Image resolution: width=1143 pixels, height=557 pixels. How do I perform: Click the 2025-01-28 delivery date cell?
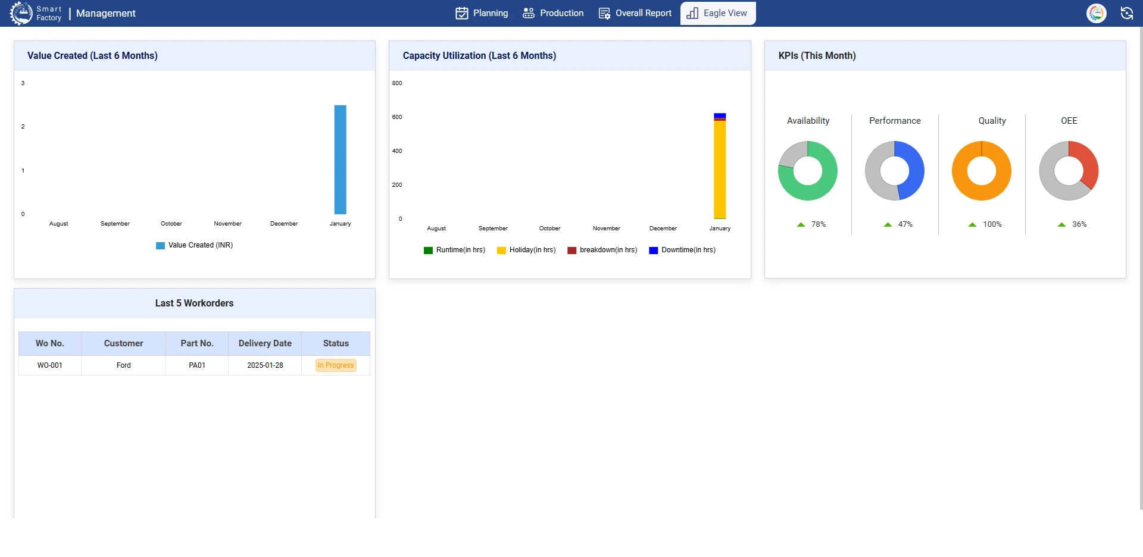(265, 365)
